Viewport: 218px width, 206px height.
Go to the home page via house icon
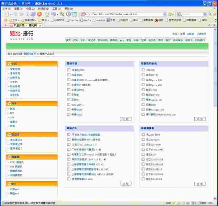(47, 14)
